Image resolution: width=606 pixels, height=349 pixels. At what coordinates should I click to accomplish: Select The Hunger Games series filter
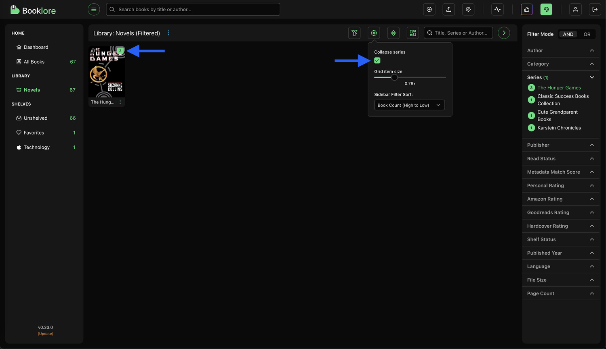[x=559, y=87]
